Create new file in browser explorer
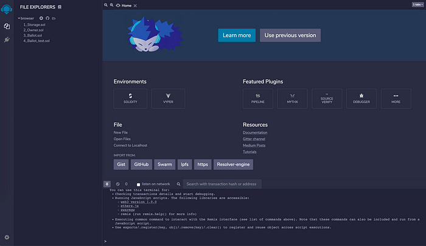This screenshot has height=246, width=426. [41, 18]
